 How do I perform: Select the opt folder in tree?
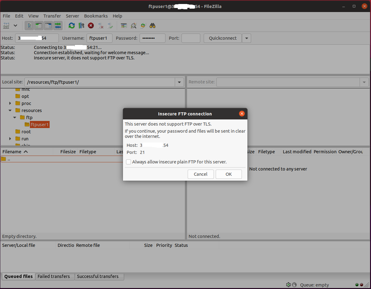[x=25, y=96]
